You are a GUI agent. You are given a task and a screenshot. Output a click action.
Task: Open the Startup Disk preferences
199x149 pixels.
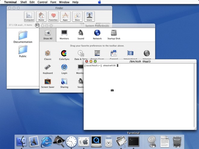114,35
